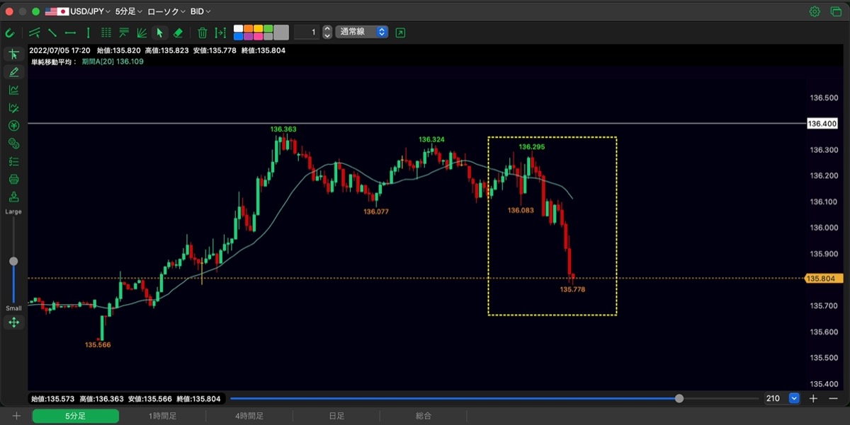Select the vertical line drawing tool

(x=88, y=33)
